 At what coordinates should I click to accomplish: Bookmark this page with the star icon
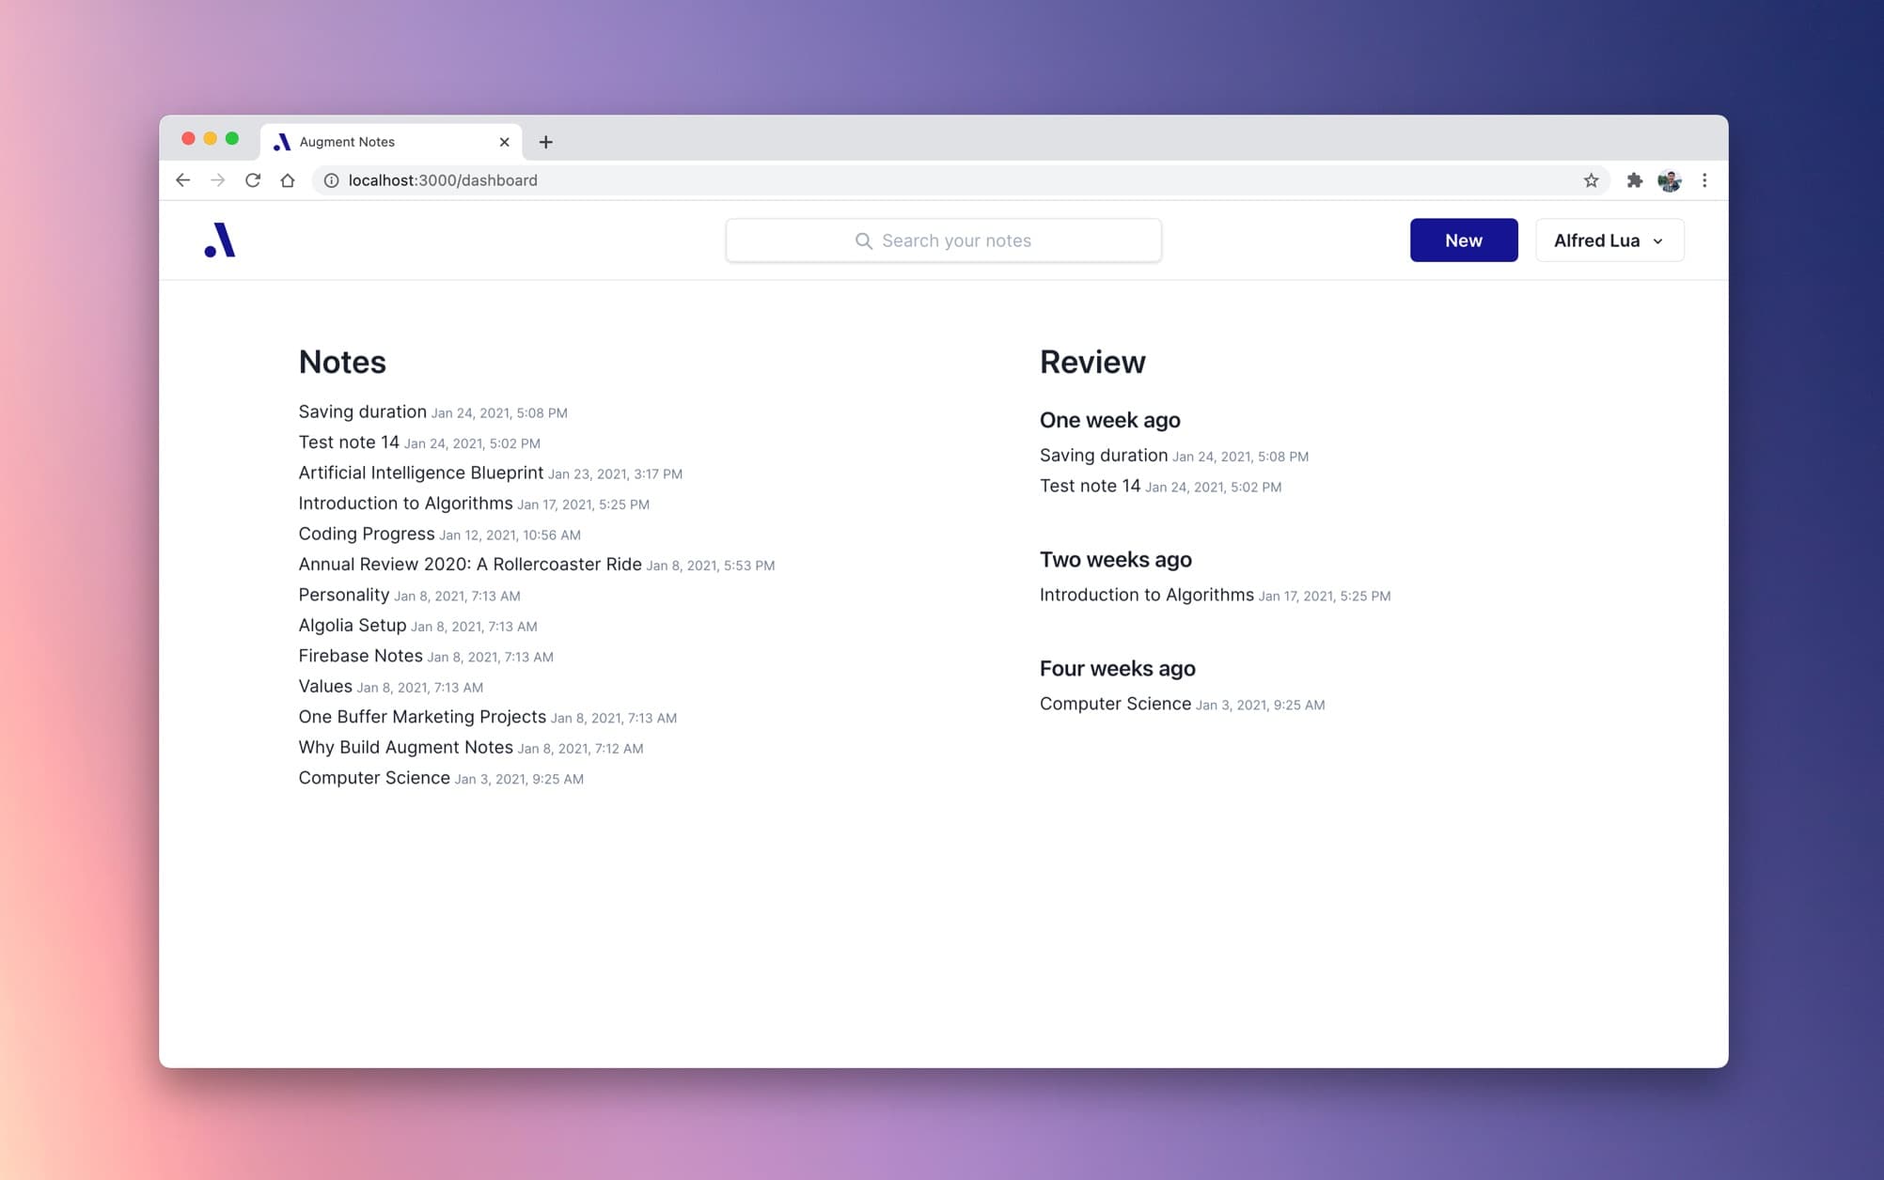pos(1591,180)
